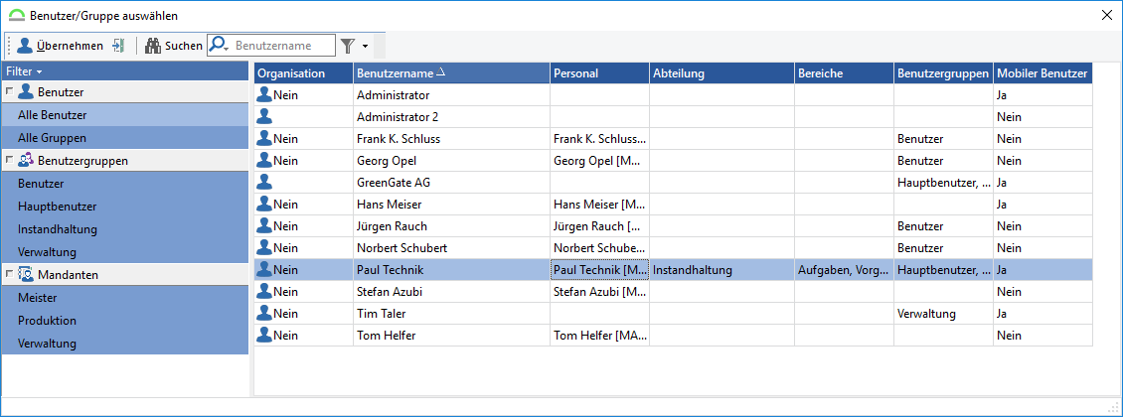Select Alle Gruppen filter
The image size is (1123, 417).
pyautogui.click(x=124, y=137)
